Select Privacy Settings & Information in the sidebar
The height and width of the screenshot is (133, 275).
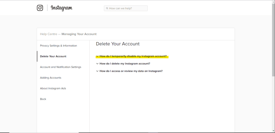58,46
